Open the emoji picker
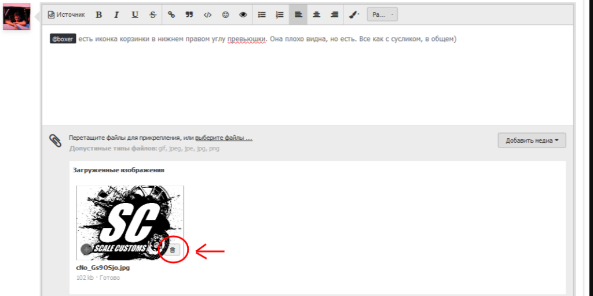This screenshot has height=296, width=593. coord(225,14)
